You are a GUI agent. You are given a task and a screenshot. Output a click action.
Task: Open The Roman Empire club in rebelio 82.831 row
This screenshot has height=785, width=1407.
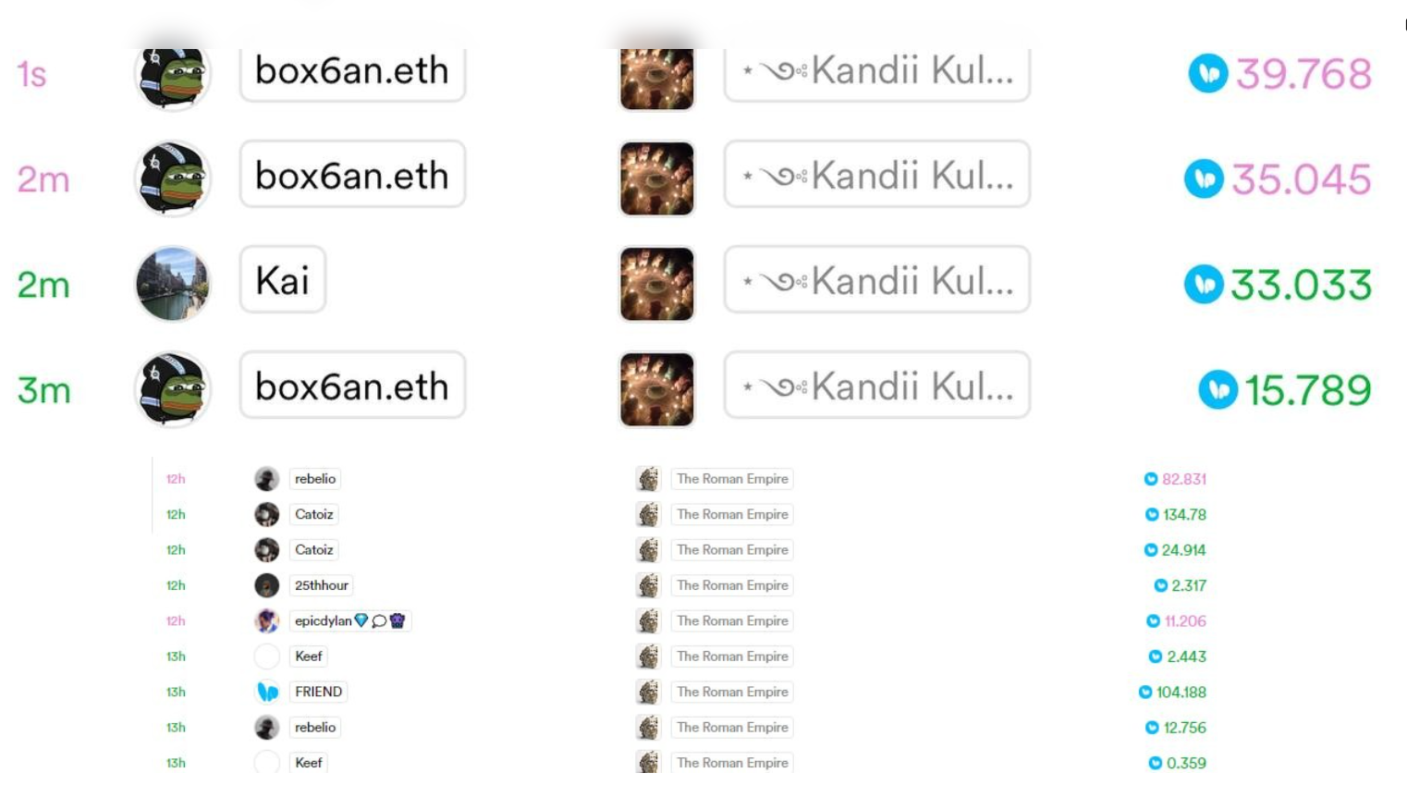732,479
